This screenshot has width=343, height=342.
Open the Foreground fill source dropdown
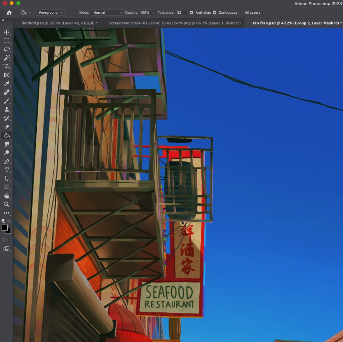(x=50, y=13)
